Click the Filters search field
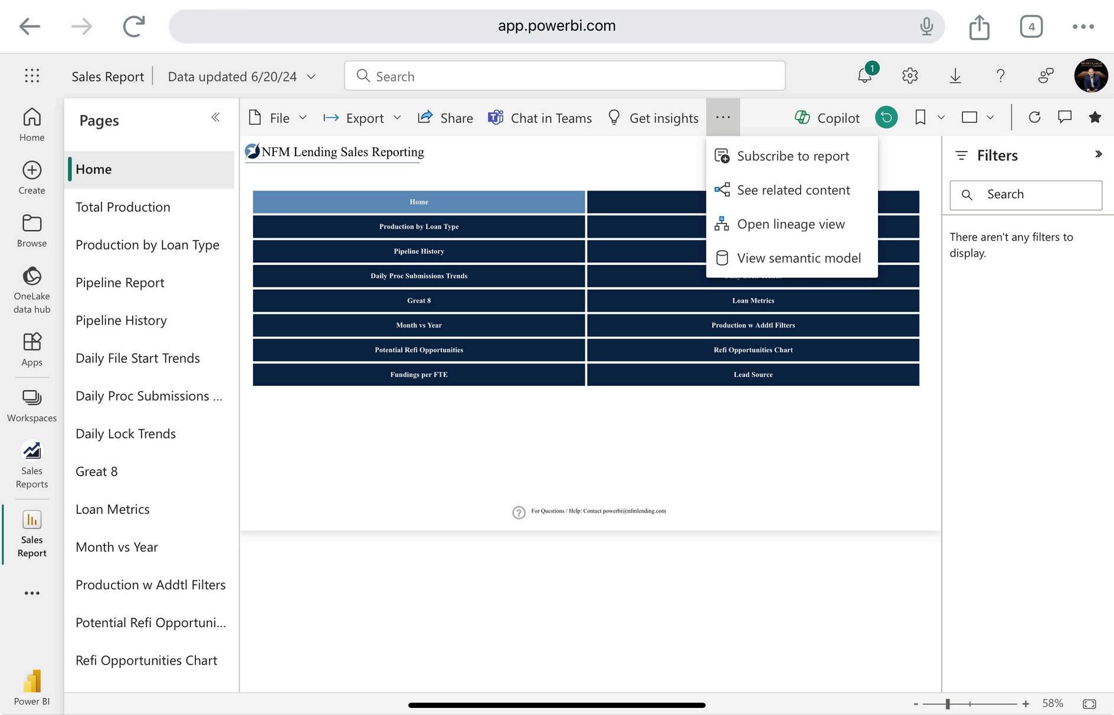The image size is (1114, 715). 1026,195
